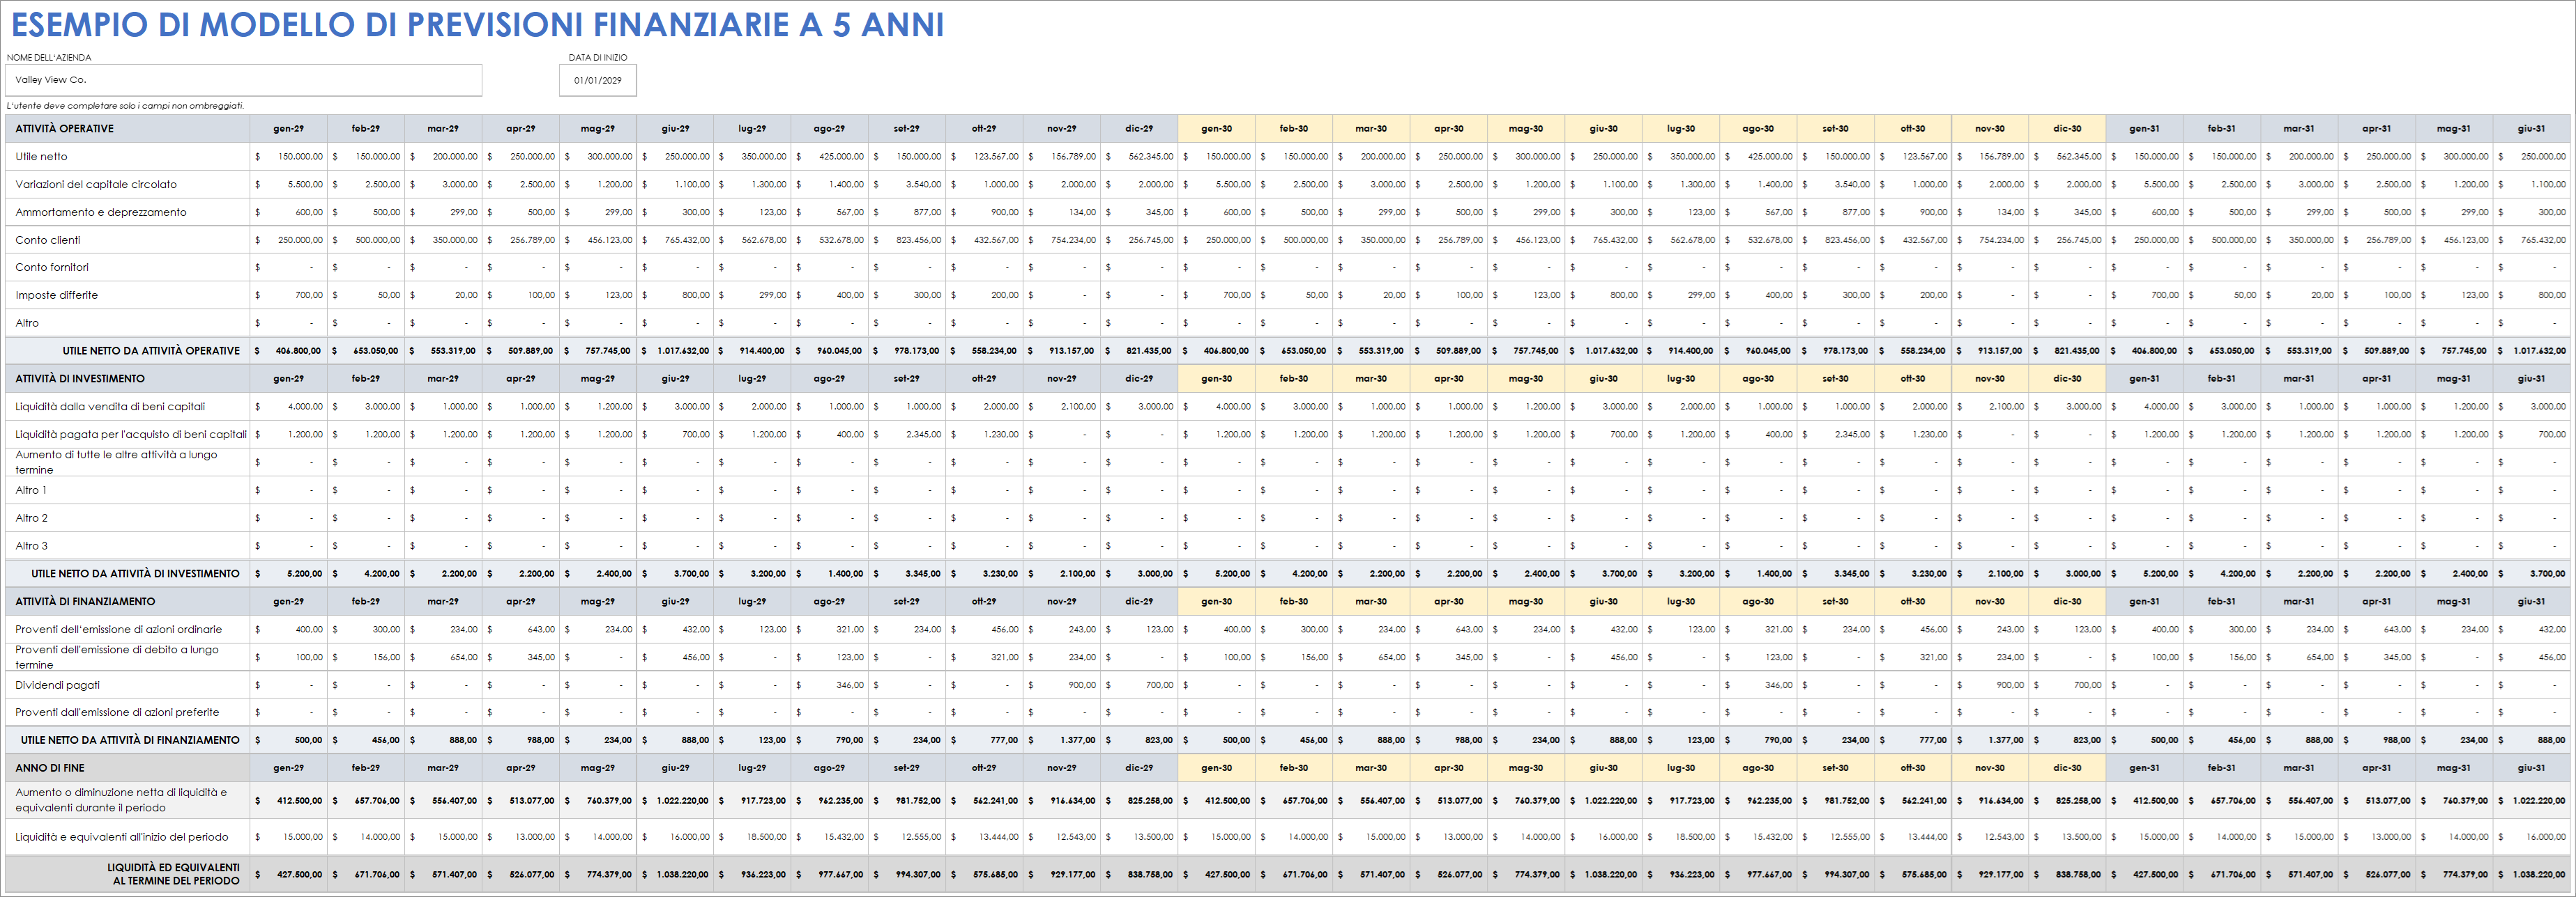Select the 'Altro 3' row label

coord(31,547)
